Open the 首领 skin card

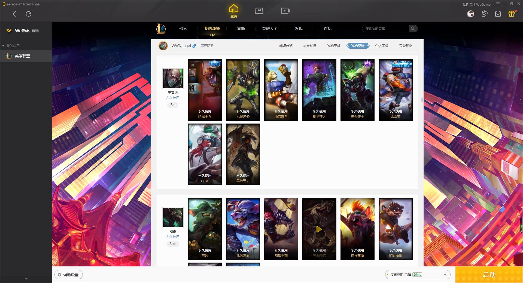(x=205, y=229)
